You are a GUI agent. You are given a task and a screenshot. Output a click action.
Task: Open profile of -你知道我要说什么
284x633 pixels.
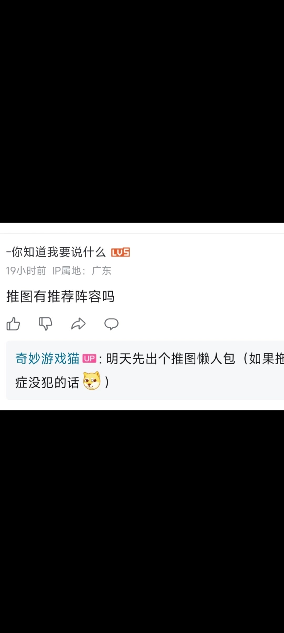(56, 252)
